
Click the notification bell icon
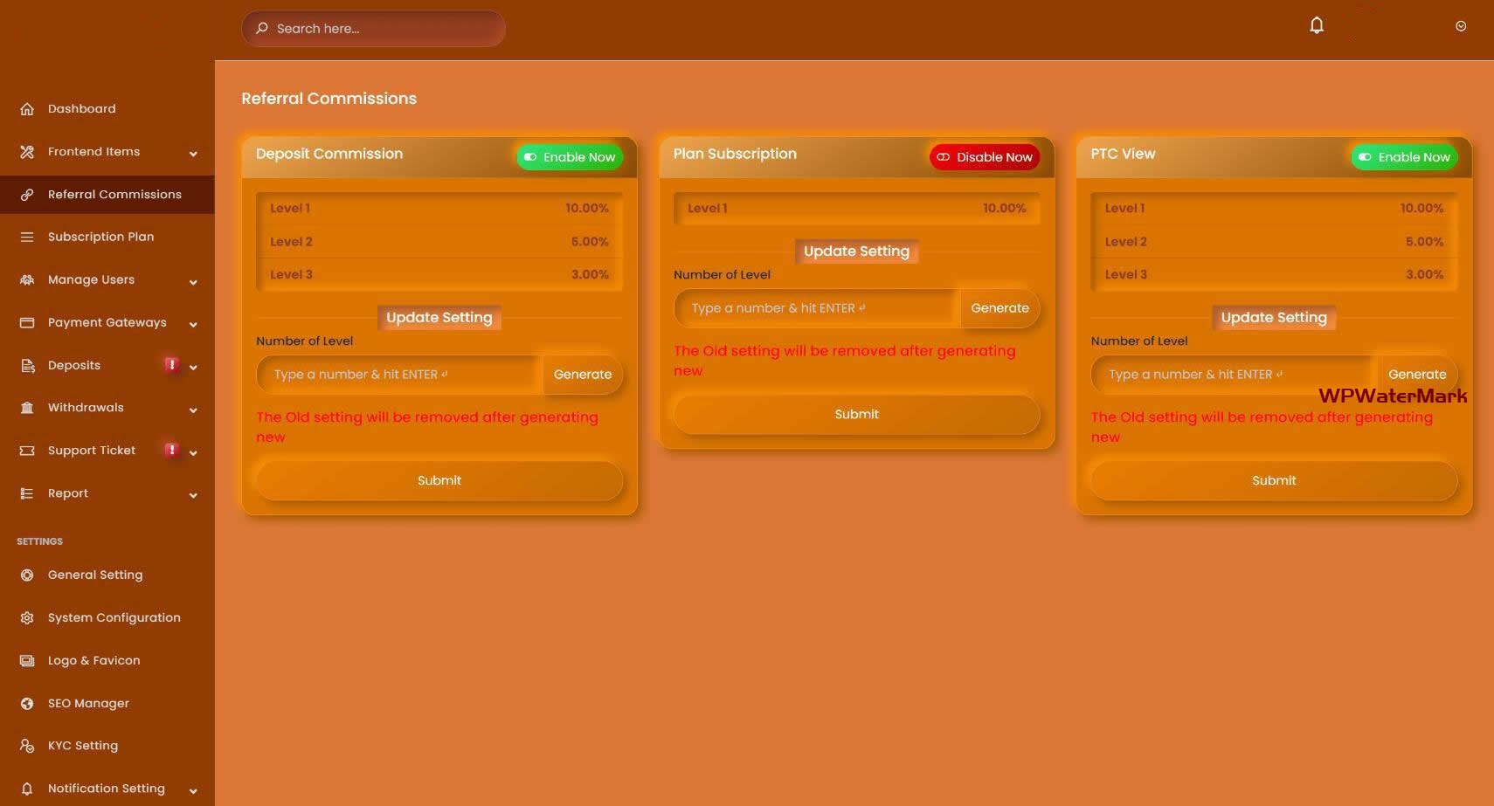(x=1316, y=26)
